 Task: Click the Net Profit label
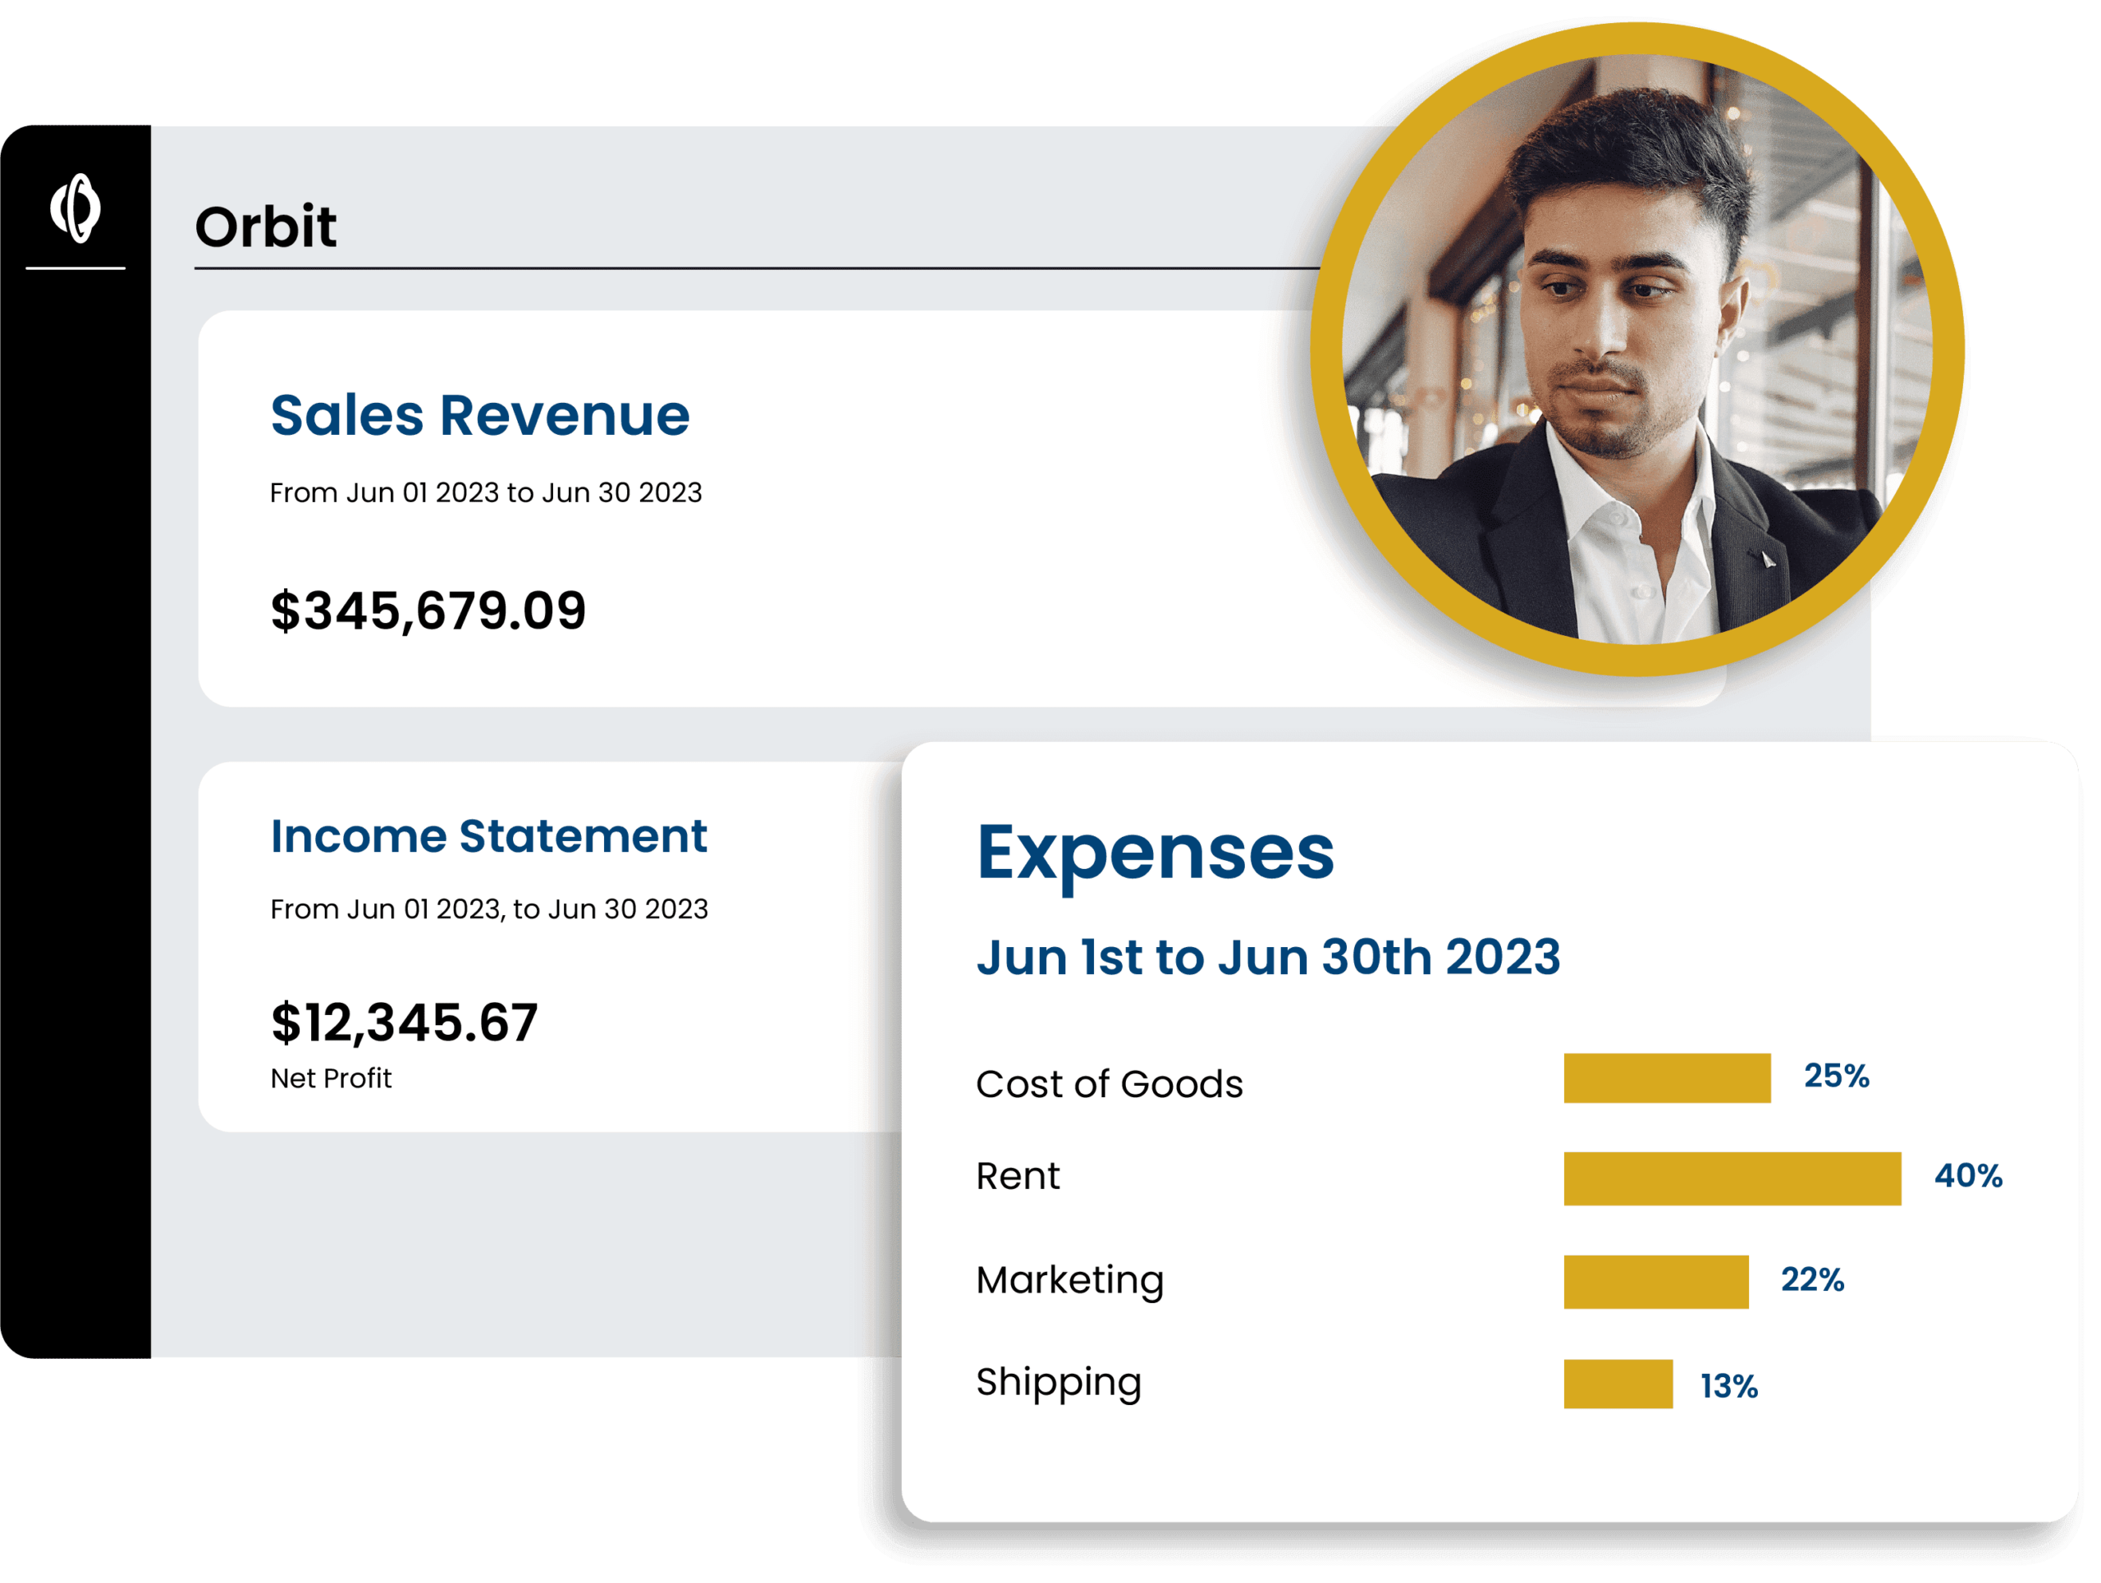coord(331,1077)
